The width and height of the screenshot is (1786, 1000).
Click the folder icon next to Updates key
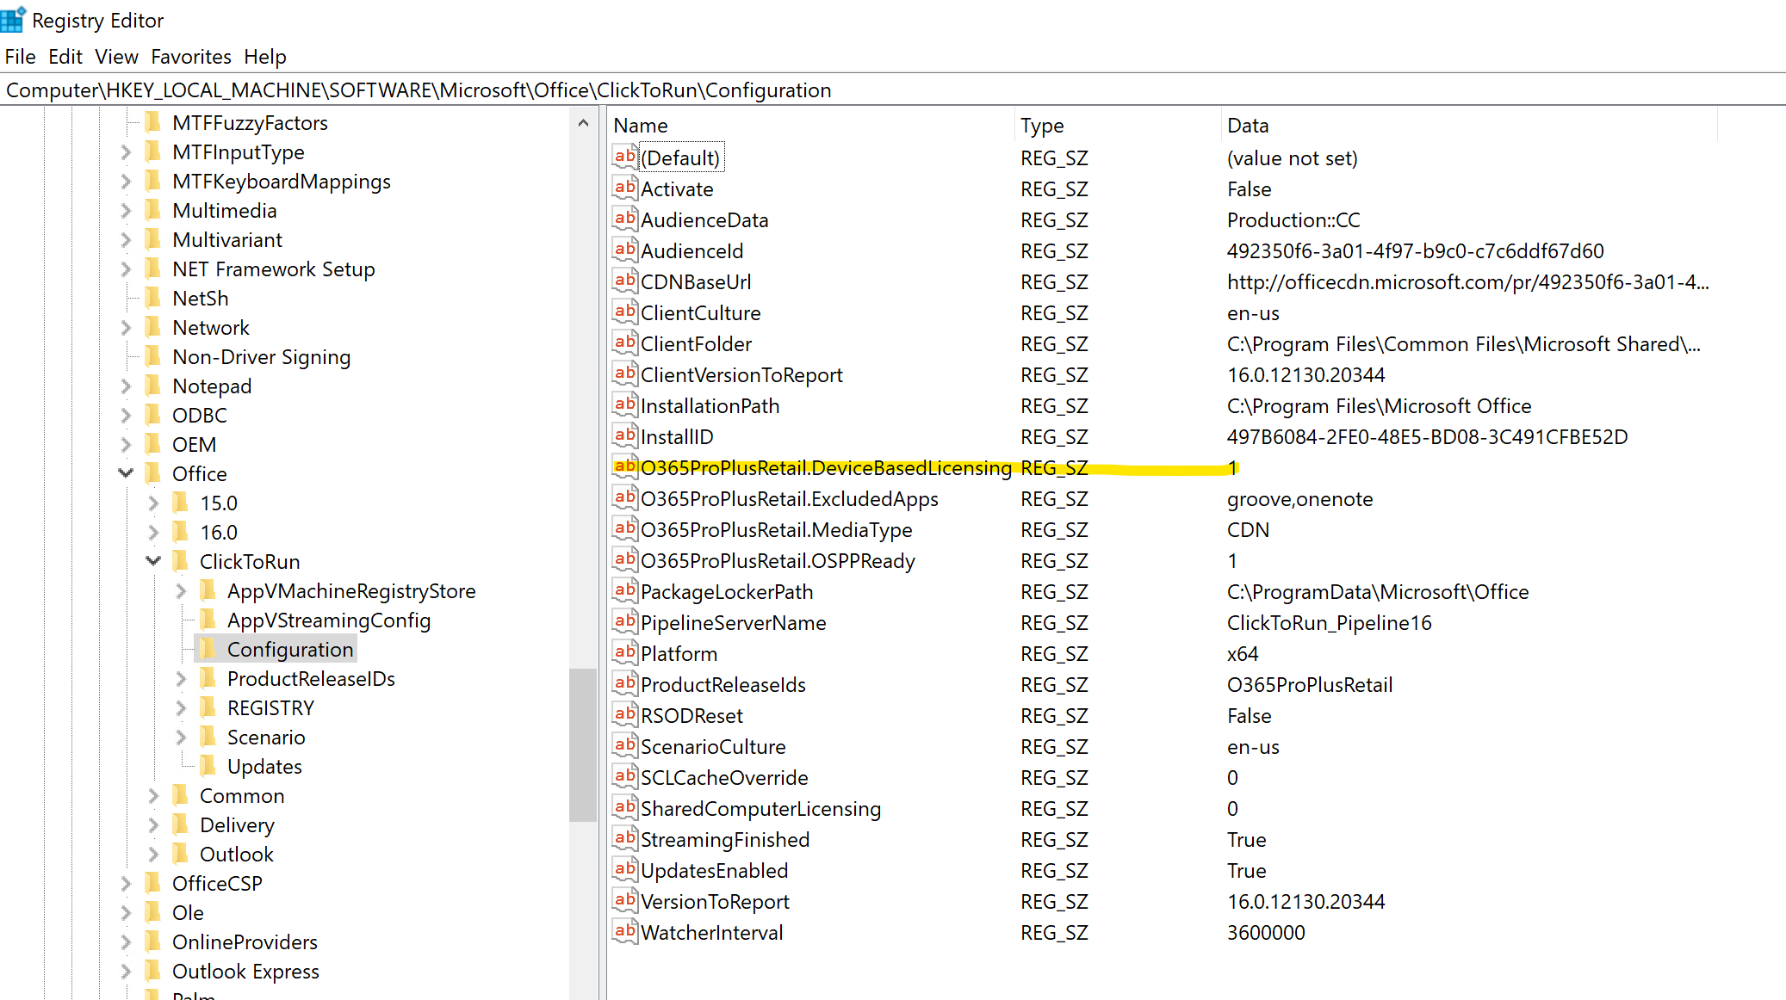click(208, 766)
